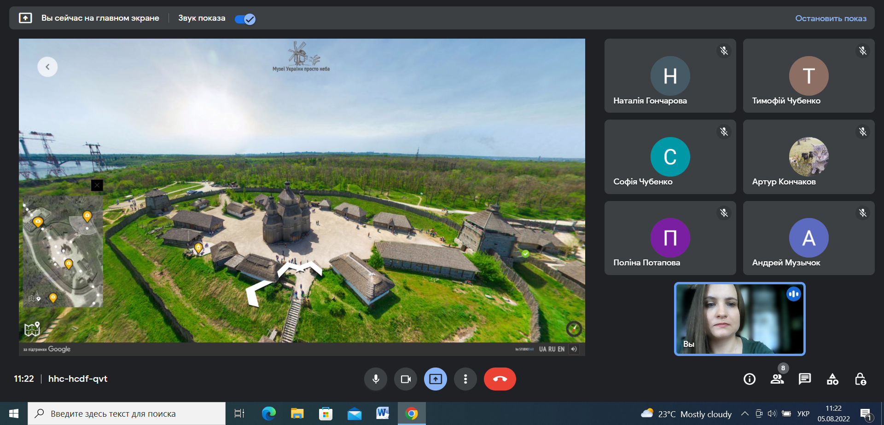884x425 pixels.
Task: Open the chat panel
Action: tap(805, 379)
